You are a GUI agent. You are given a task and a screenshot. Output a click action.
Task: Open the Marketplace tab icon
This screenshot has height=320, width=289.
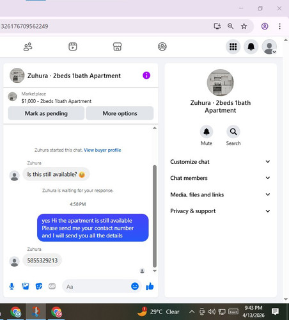point(117,47)
